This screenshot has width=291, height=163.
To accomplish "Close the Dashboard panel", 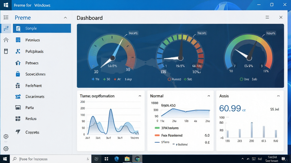I will [x=281, y=17].
